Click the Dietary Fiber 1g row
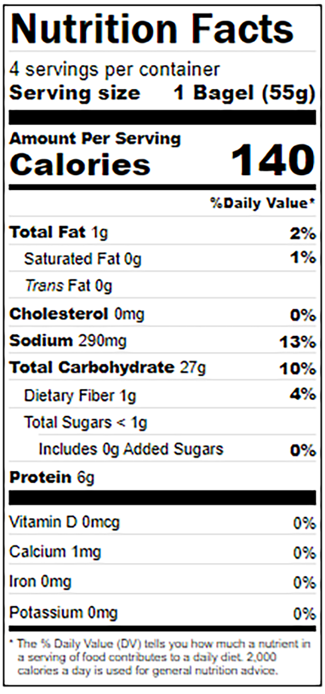The height and width of the screenshot is (694, 325). click(x=170, y=395)
